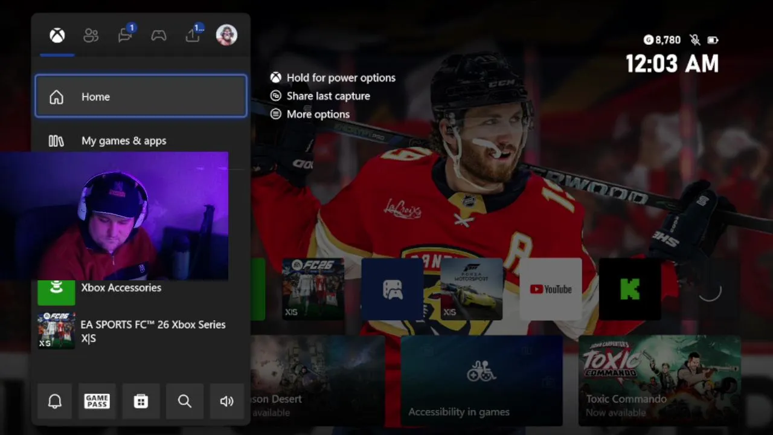Open the Accessibility in games card
The image size is (773, 435).
[x=481, y=381]
